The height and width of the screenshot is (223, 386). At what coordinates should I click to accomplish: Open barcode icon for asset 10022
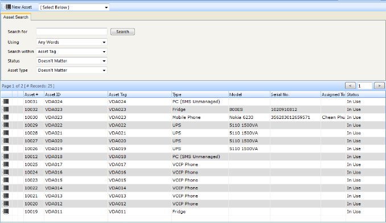[6, 188]
